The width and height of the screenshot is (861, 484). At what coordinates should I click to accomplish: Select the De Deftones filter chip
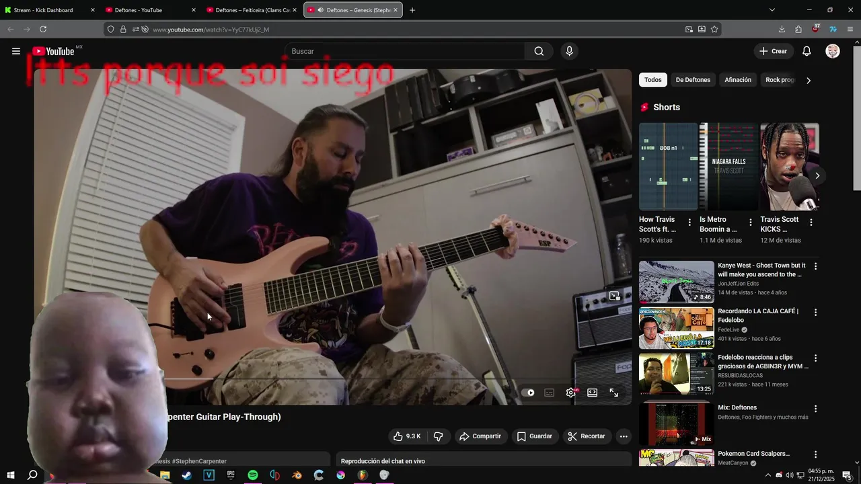click(693, 80)
